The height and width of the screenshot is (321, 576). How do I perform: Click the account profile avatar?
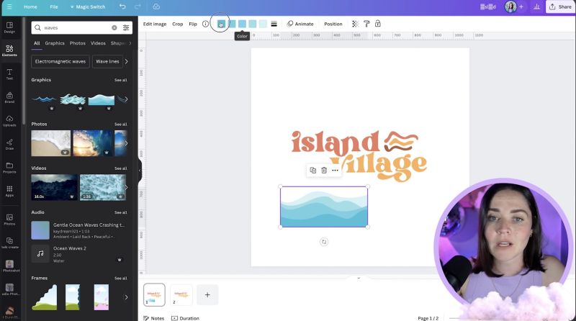point(510,6)
